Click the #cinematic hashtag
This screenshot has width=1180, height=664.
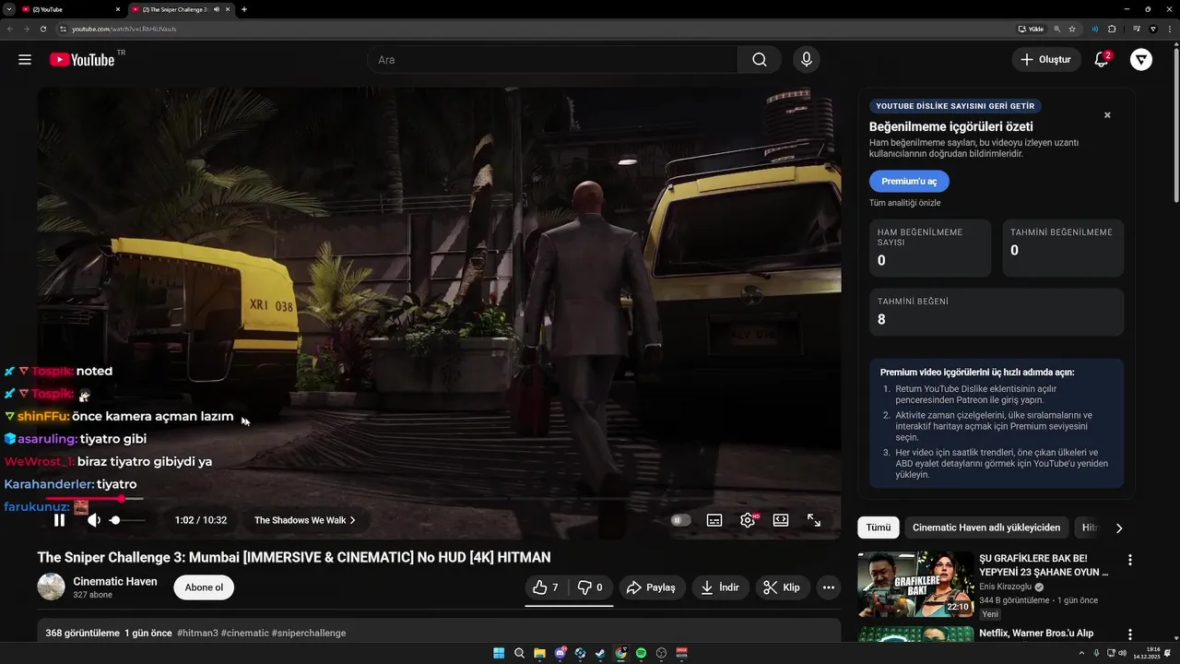click(x=245, y=634)
